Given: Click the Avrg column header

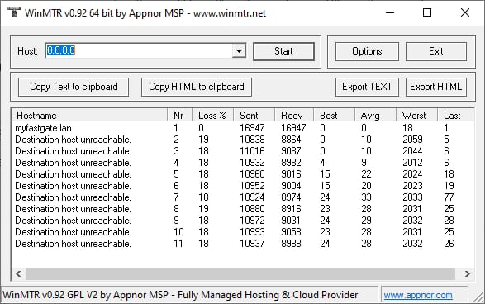Looking at the screenshot, I should coord(375,116).
